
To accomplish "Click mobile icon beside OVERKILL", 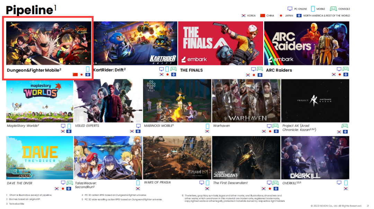I will [x=346, y=183].
